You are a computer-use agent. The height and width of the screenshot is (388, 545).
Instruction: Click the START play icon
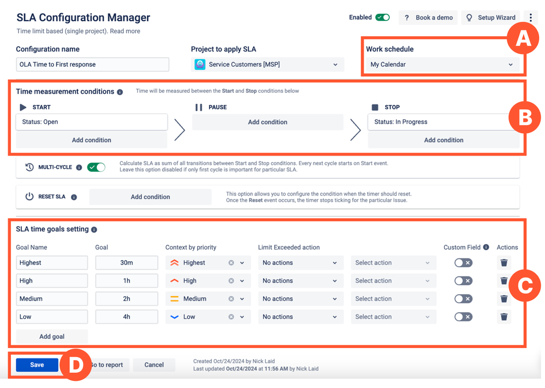click(23, 107)
